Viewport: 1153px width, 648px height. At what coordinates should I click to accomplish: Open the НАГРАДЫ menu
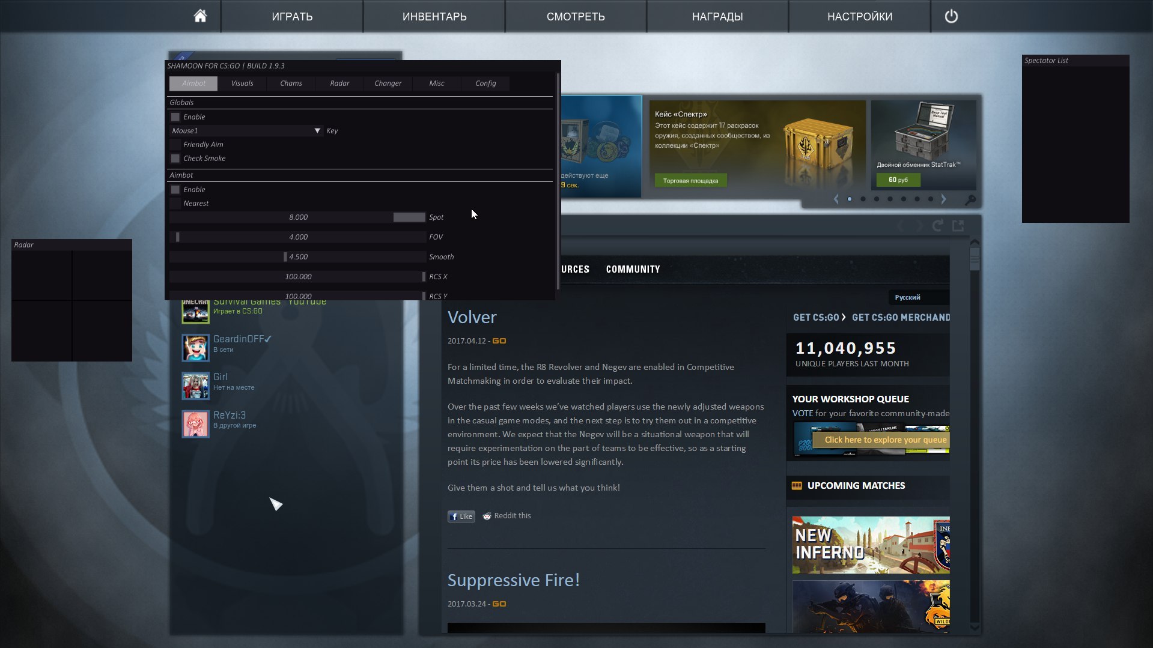click(x=717, y=16)
